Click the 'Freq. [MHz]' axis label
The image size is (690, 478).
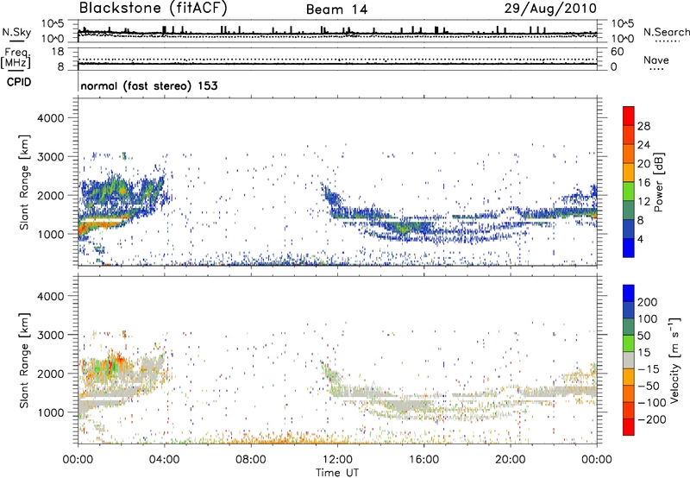tap(16, 58)
